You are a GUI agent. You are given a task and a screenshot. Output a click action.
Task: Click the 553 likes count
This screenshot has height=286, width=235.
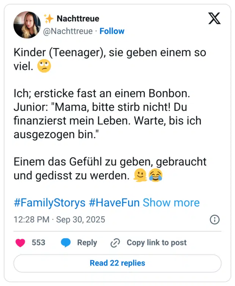38,243
